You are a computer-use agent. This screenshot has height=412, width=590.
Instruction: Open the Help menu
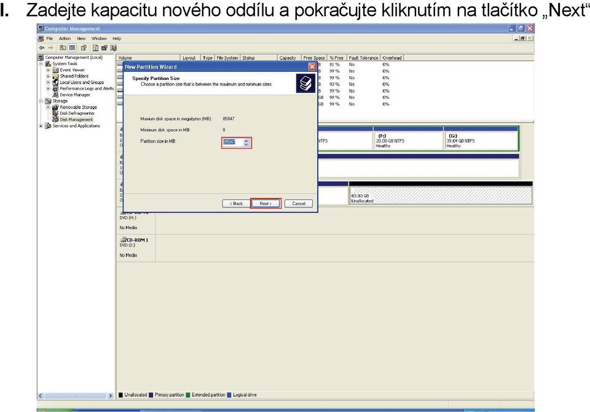pos(117,38)
